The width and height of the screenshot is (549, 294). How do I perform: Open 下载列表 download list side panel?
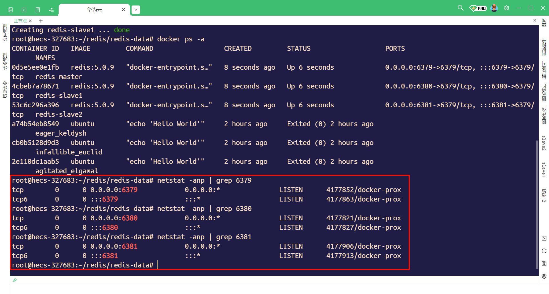coord(544,93)
